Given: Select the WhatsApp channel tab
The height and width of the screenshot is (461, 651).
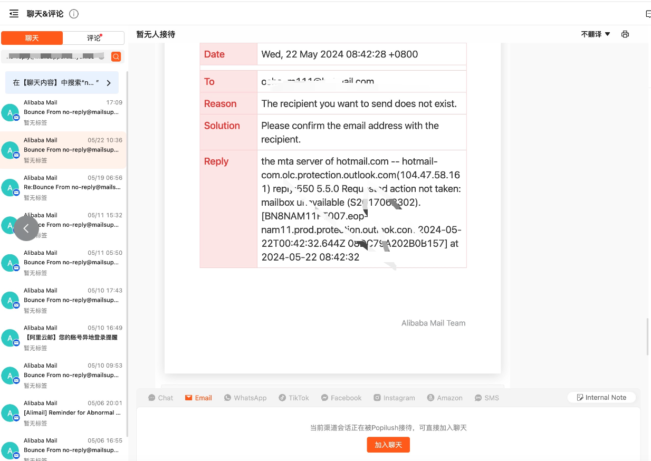Looking at the screenshot, I should click(x=245, y=398).
